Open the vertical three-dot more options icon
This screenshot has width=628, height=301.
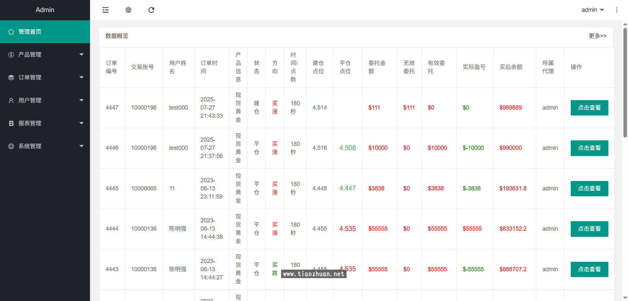point(617,10)
